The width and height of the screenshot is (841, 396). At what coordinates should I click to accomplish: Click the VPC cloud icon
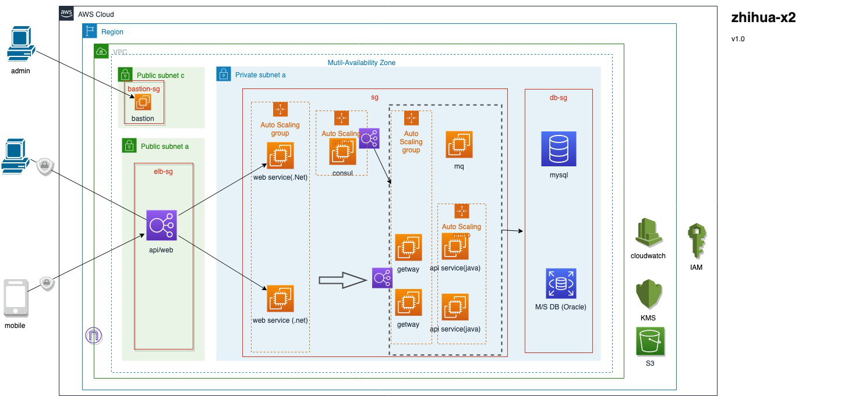coord(101,51)
